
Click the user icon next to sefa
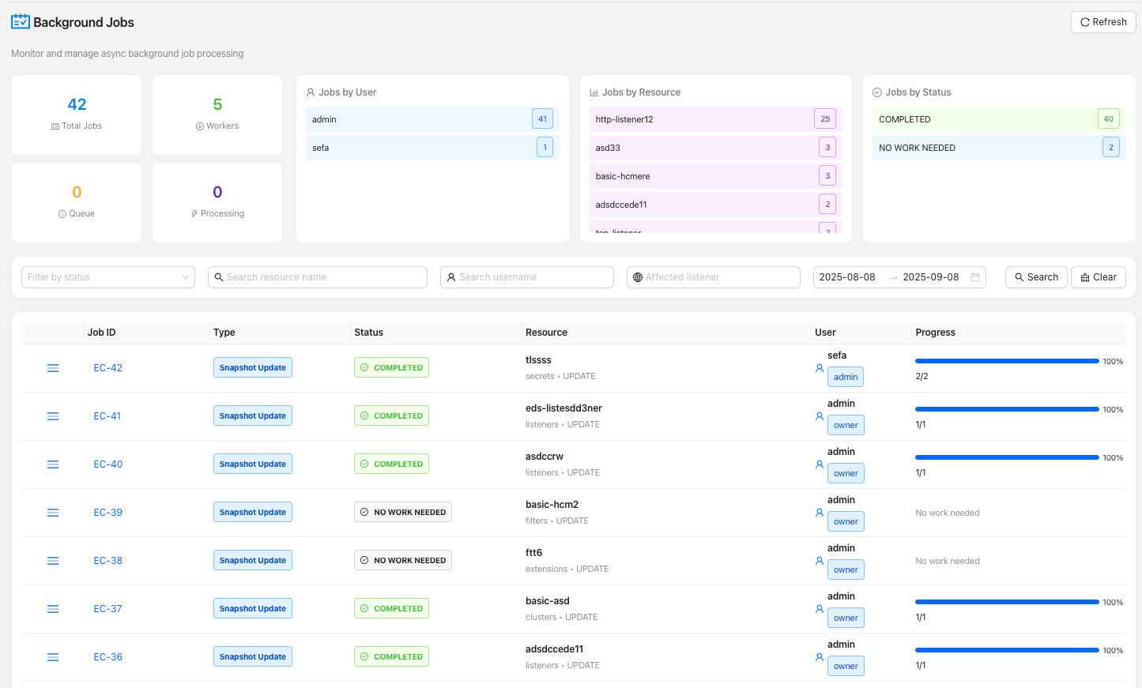point(820,368)
